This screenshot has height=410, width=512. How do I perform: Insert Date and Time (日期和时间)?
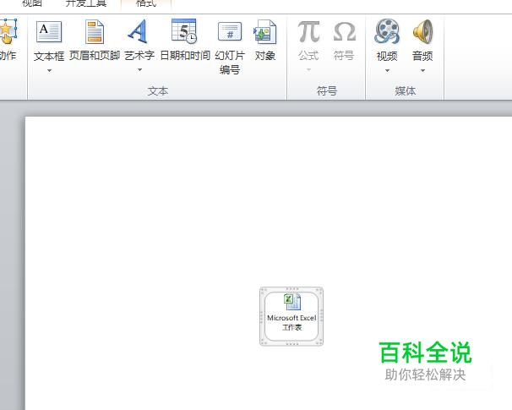(x=185, y=41)
